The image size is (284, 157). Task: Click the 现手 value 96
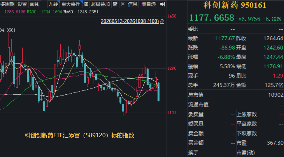point(232,76)
